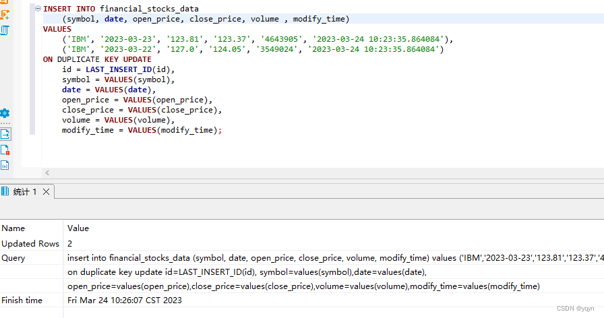Collapse the INSERT statement fold marker
This screenshot has height=318, width=604.
tap(38, 9)
